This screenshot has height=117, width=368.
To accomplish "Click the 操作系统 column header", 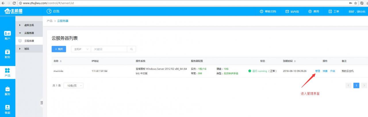I will [x=140, y=61].
